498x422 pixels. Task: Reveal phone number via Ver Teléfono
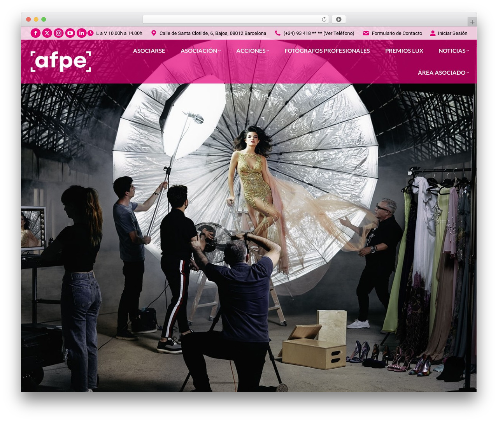(x=339, y=33)
